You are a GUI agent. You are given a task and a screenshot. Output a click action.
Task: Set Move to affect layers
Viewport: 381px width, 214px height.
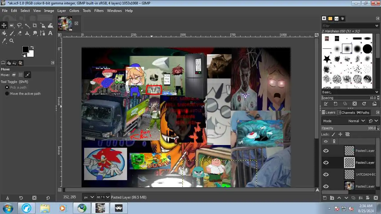pyautogui.click(x=14, y=75)
